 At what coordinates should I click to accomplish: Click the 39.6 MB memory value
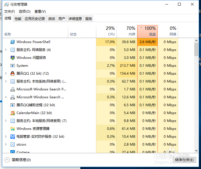point(129,42)
